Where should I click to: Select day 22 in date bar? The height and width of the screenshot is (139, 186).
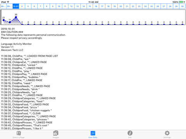coord(133,6)
